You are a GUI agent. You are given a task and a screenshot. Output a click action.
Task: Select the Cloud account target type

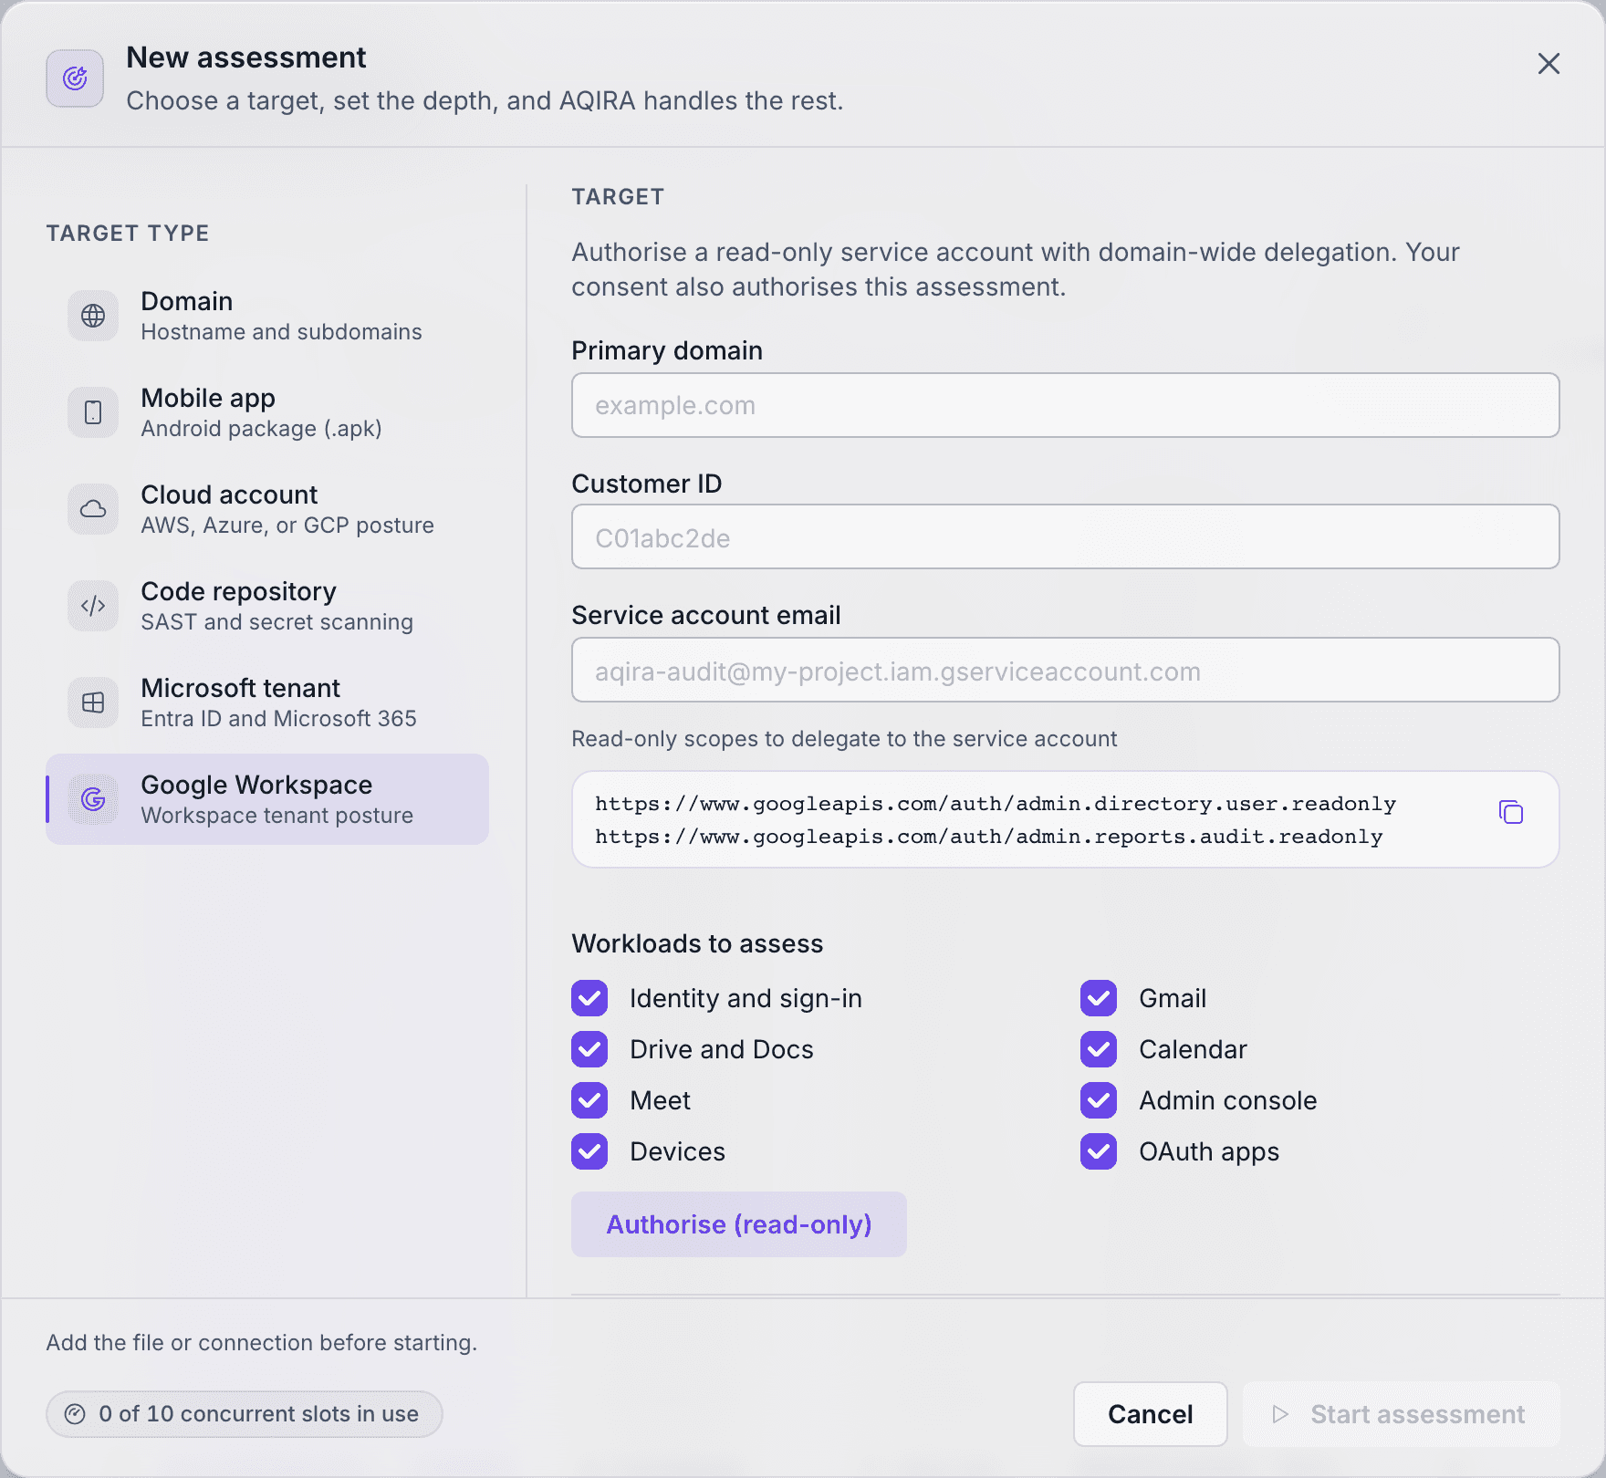(267, 509)
